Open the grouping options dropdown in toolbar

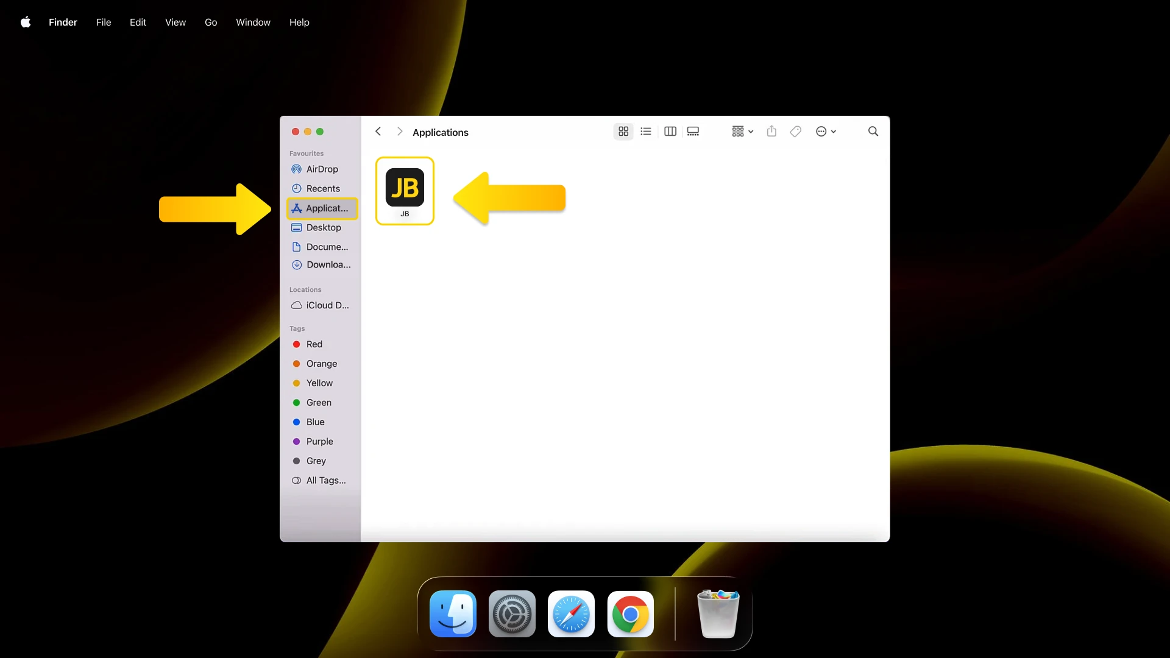(x=741, y=131)
